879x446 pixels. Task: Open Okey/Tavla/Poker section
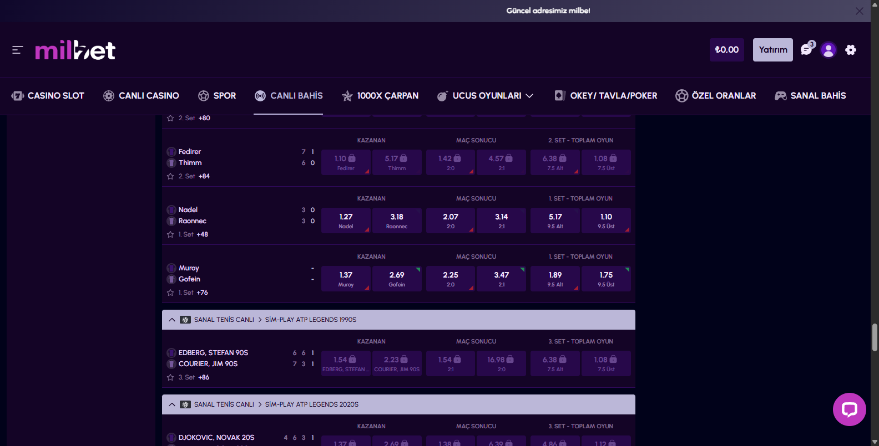coord(605,96)
